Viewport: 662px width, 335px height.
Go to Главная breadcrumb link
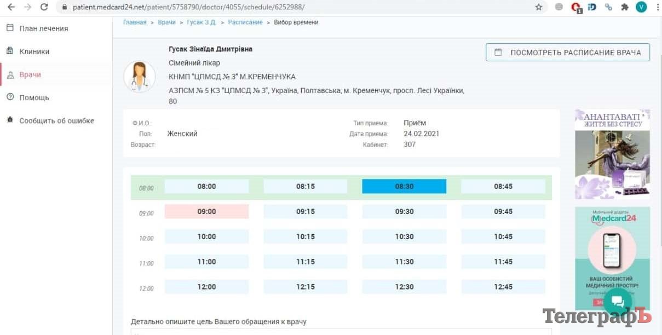coord(135,22)
